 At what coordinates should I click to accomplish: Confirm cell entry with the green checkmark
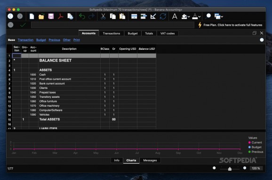point(23,25)
